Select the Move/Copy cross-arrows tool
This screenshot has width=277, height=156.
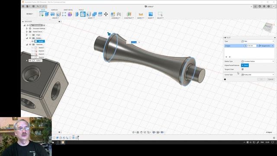pyautogui.click(x=106, y=14)
